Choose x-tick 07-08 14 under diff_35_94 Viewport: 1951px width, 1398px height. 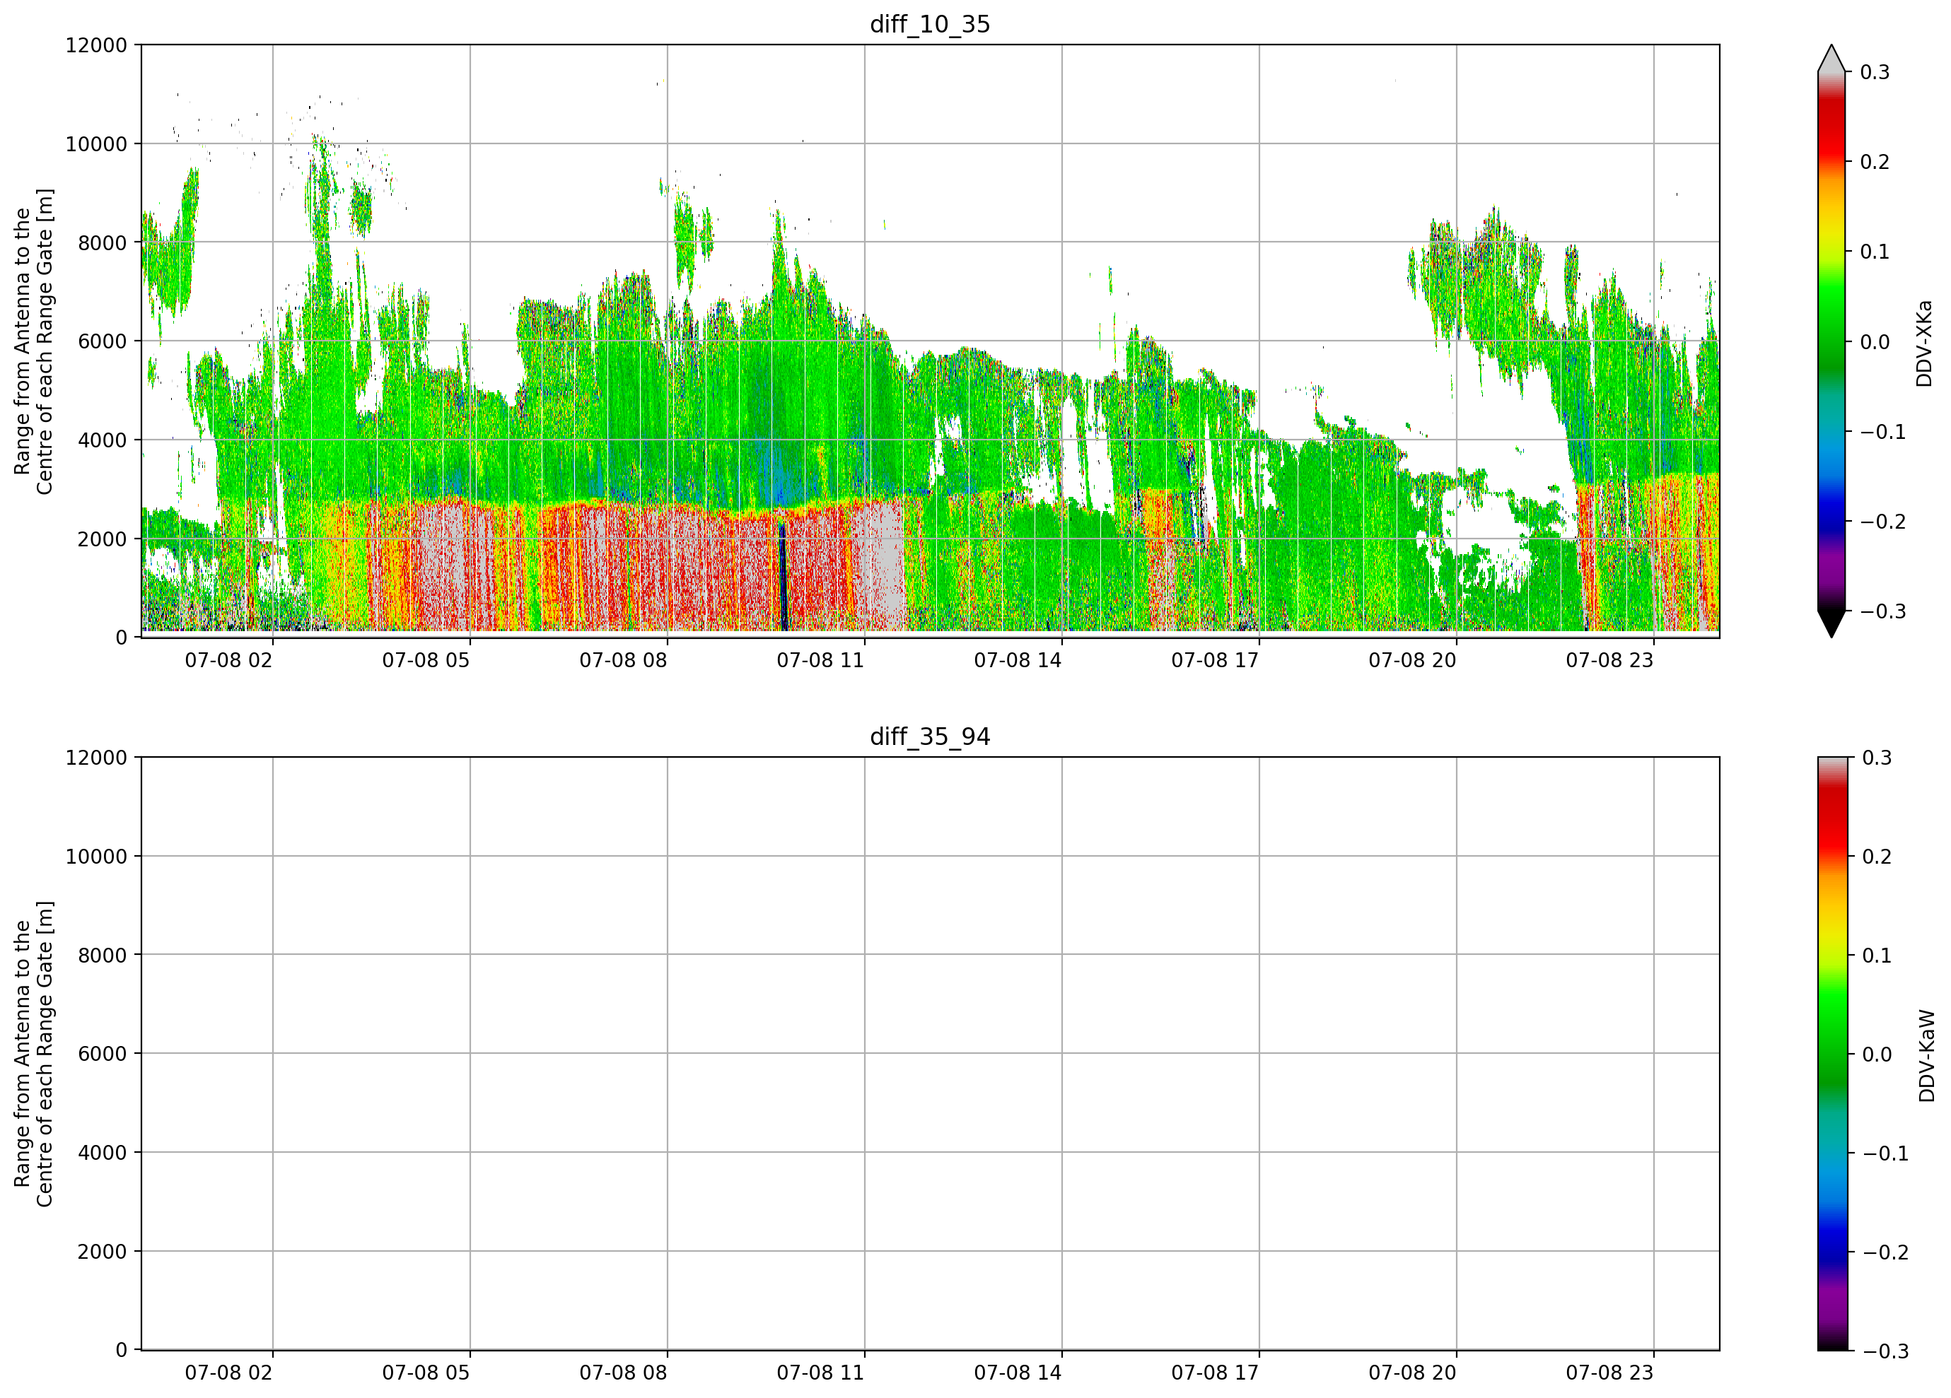1018,1373
